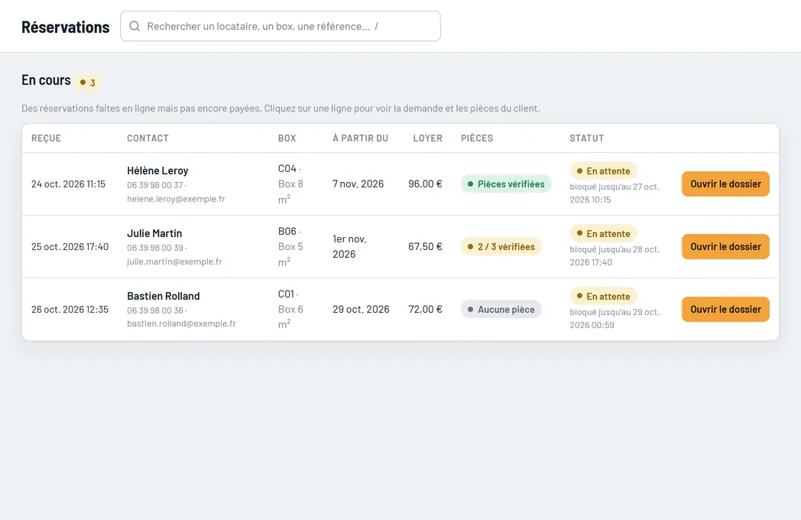This screenshot has width=801, height=520.
Task: Click the magnifier icon in search box
Action: pos(135,26)
